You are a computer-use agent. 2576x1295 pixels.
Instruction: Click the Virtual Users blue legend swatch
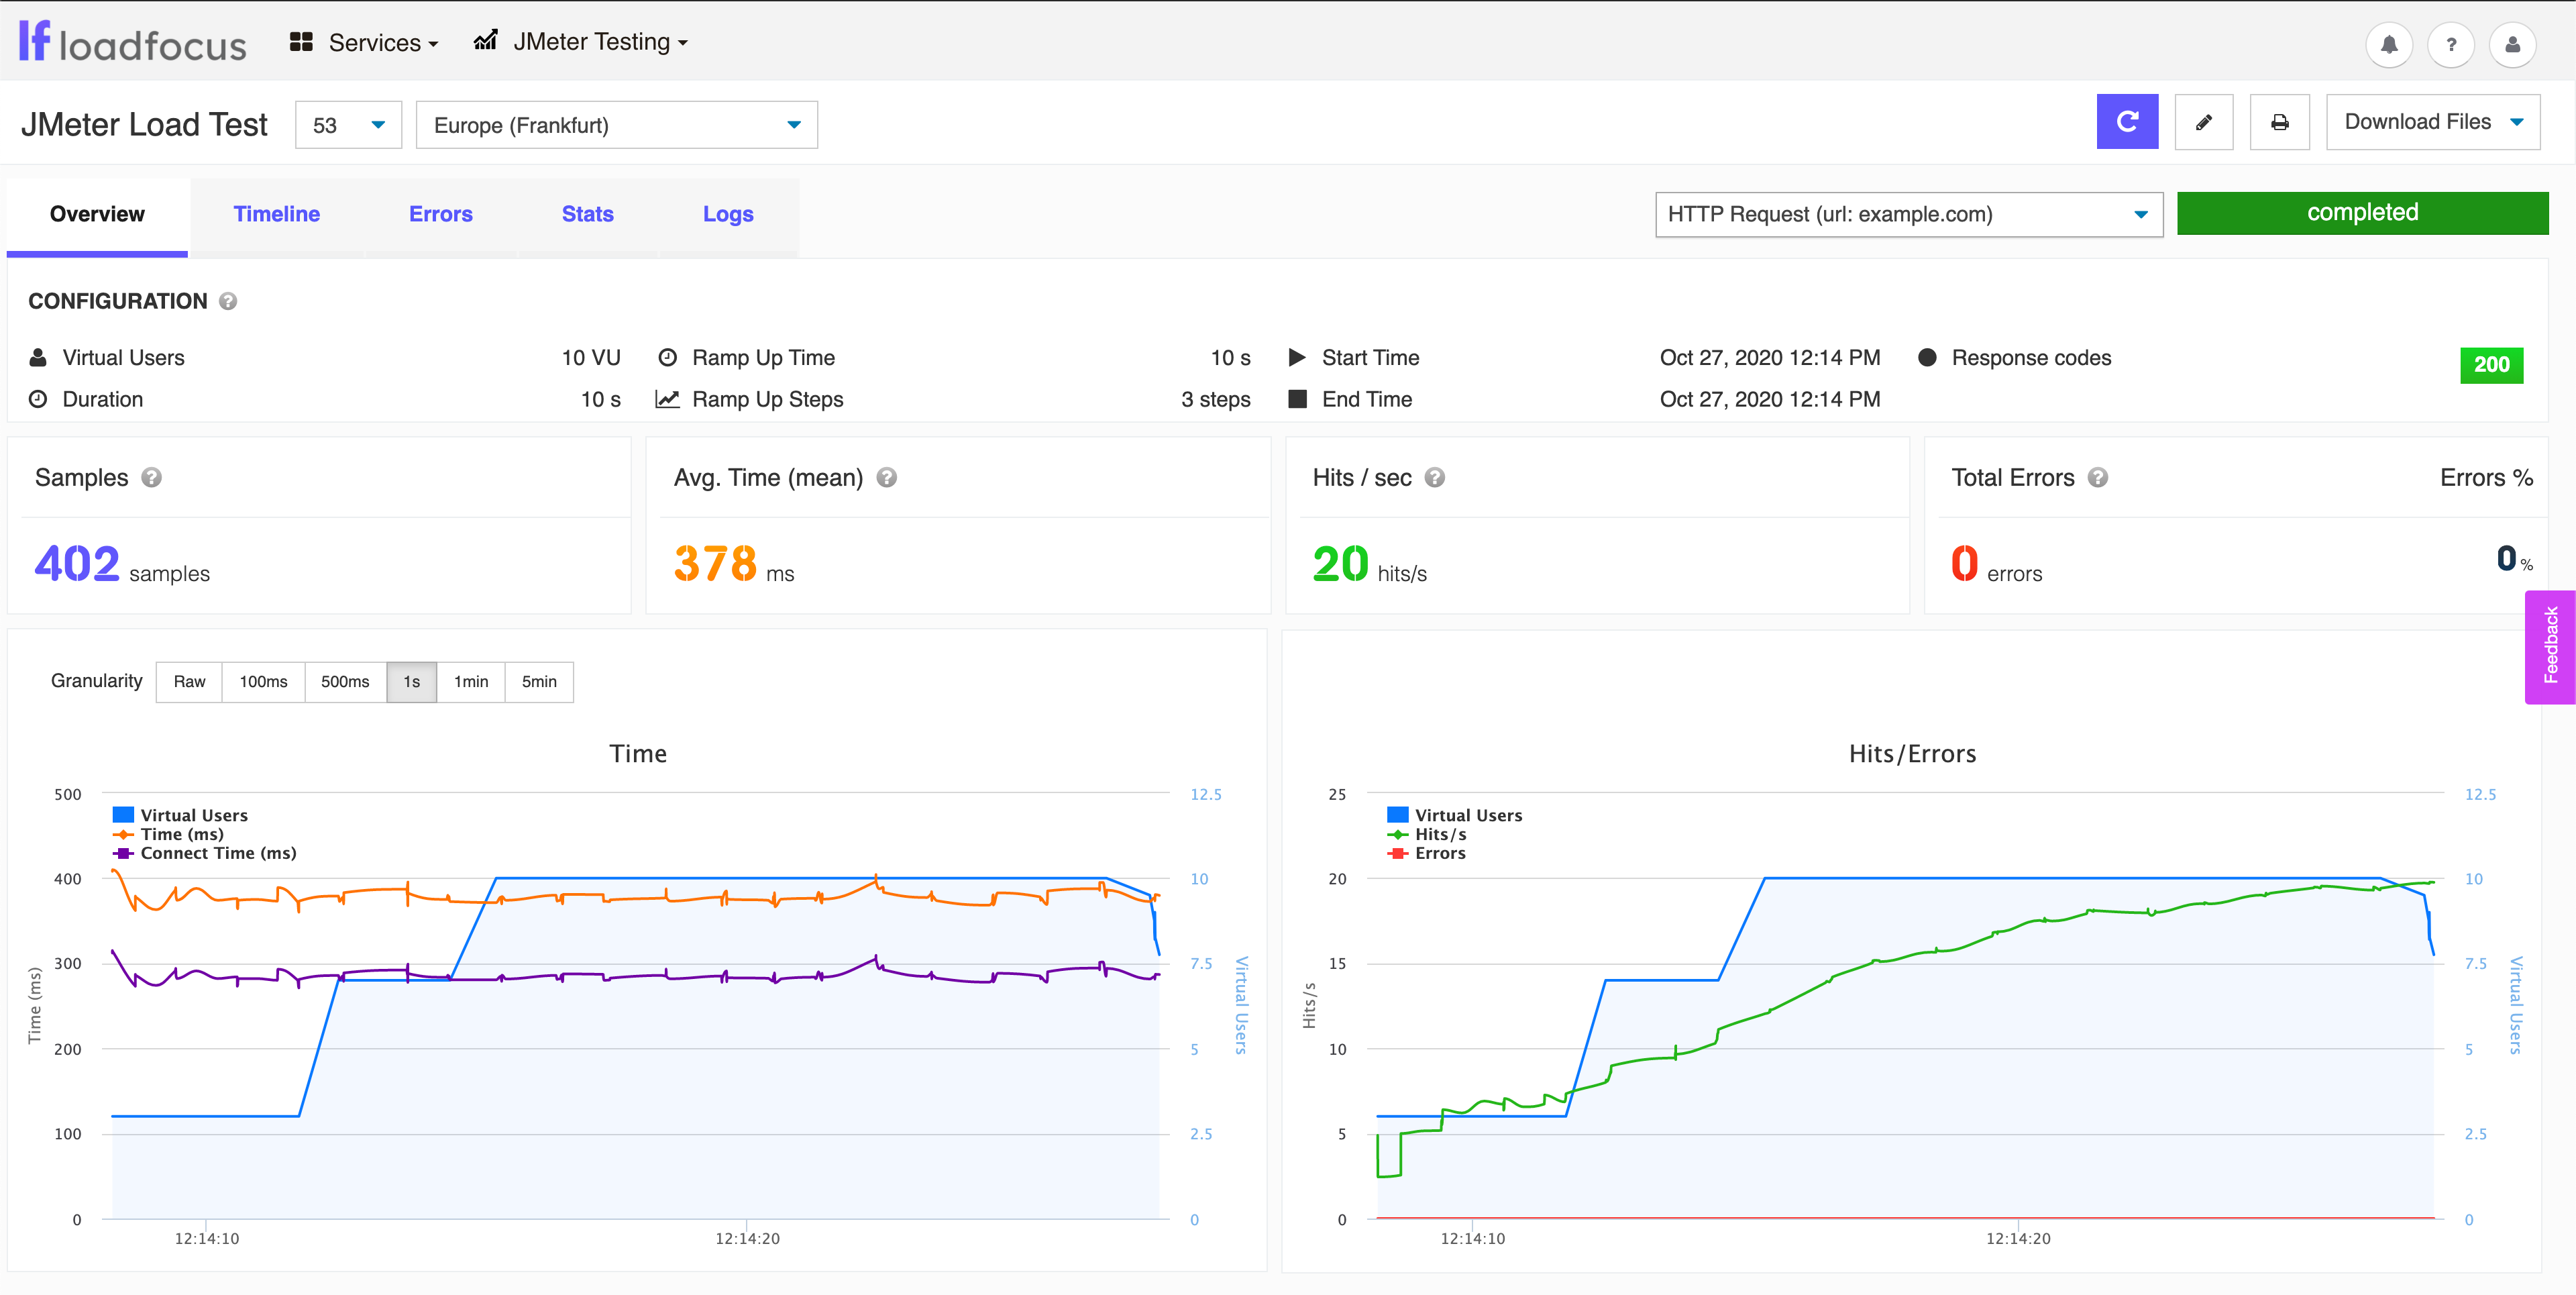[x=124, y=814]
